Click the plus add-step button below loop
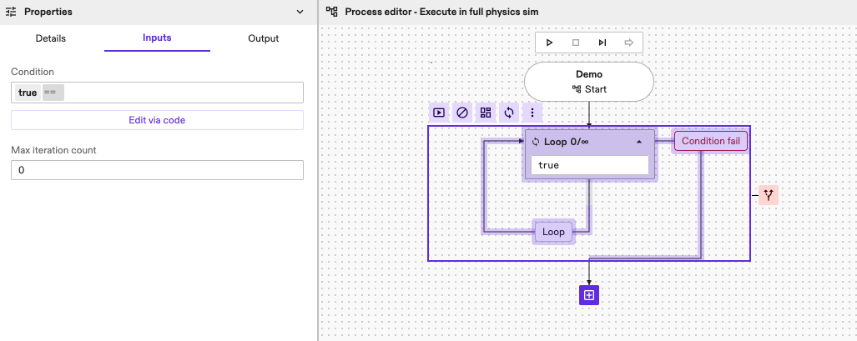This screenshot has width=857, height=341. pyautogui.click(x=589, y=295)
